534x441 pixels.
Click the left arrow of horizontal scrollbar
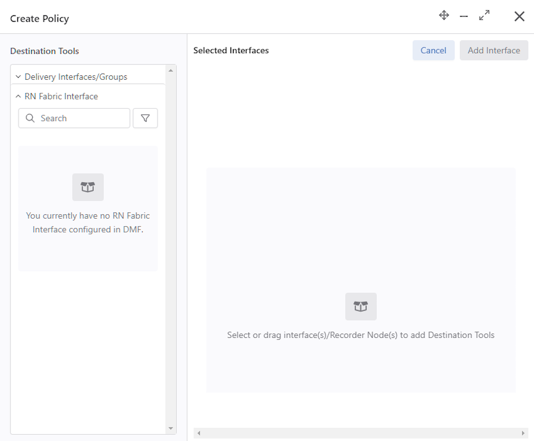pyautogui.click(x=199, y=433)
